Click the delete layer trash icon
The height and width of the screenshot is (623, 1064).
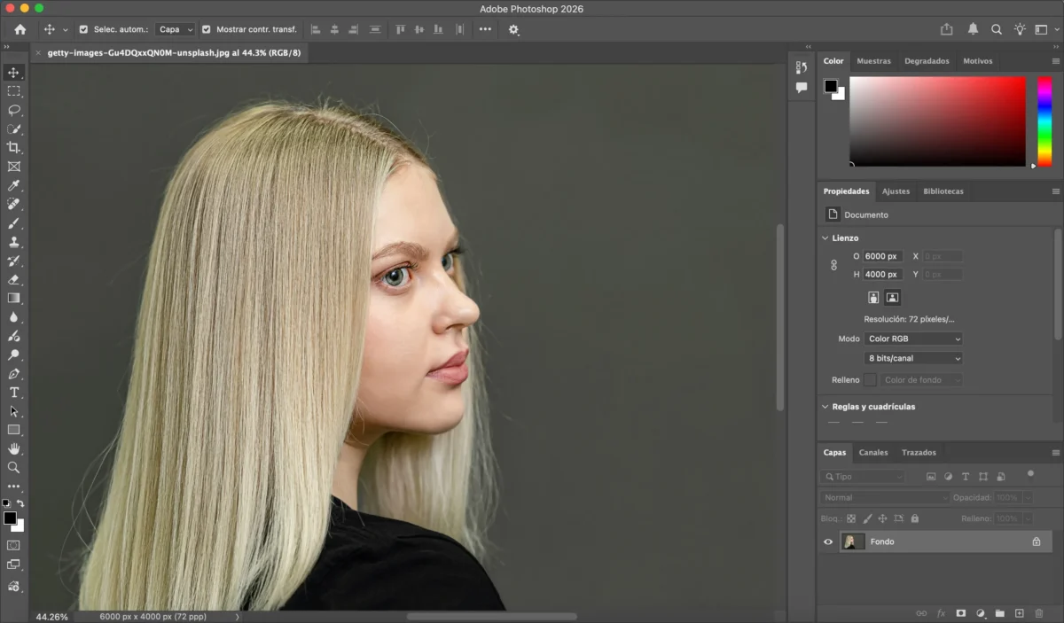coord(1038,613)
